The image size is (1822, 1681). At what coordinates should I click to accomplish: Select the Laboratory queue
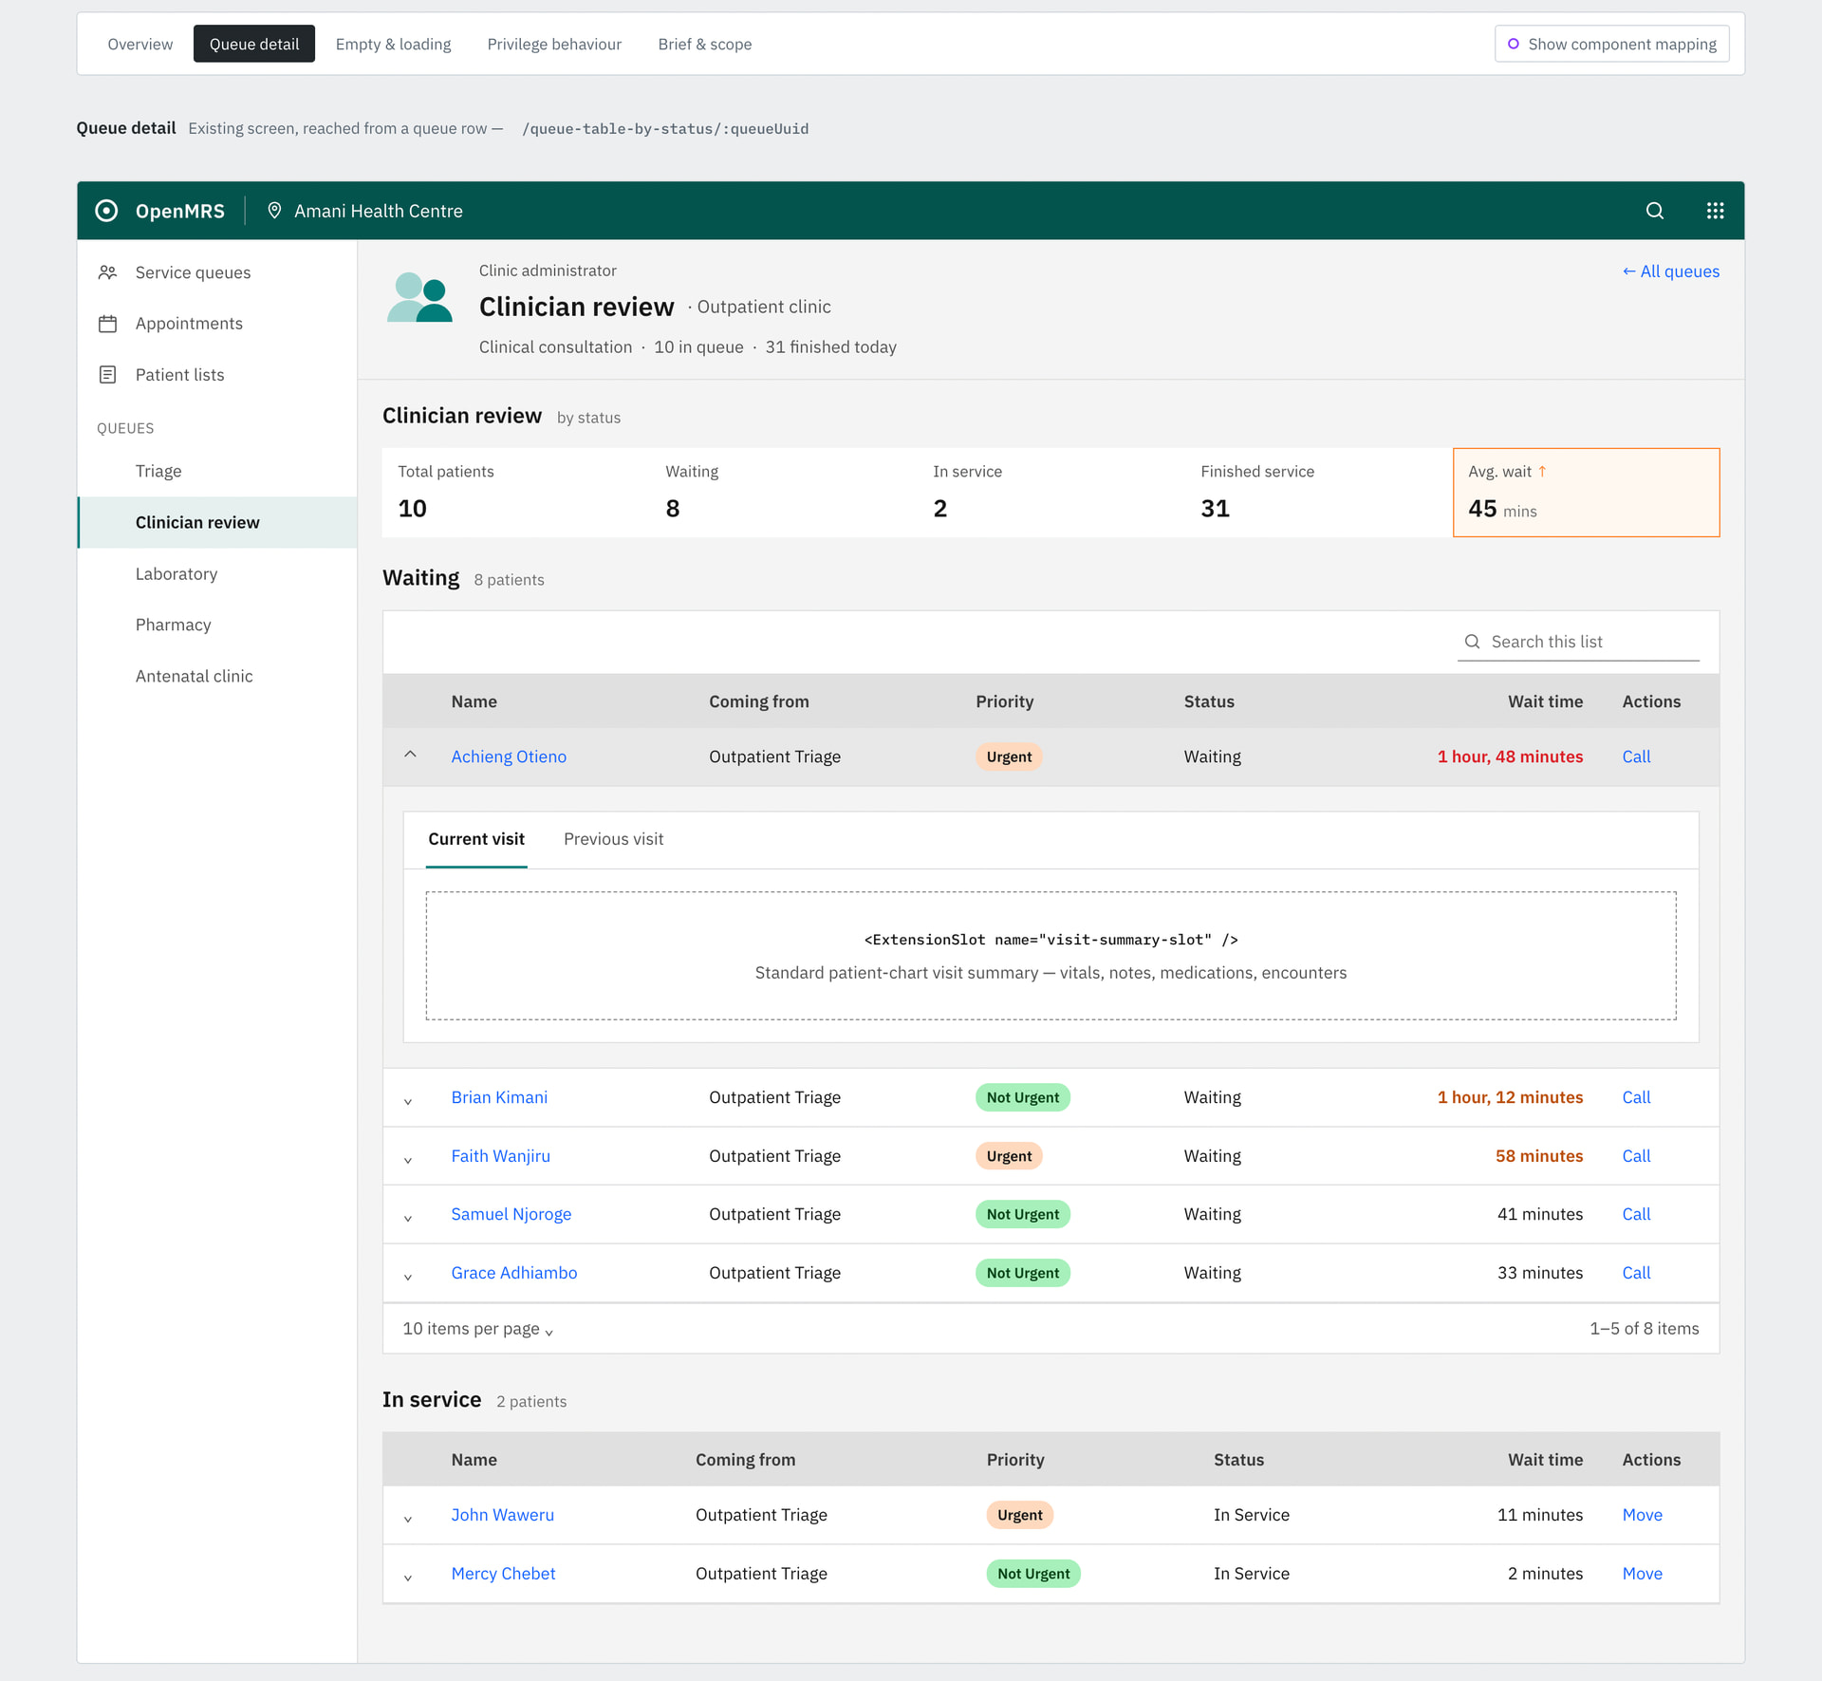(217, 573)
